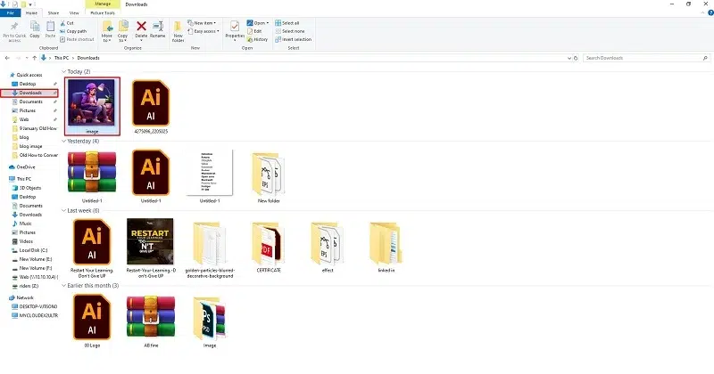Open the New item dropdown
The image size is (714, 374).
click(202, 23)
